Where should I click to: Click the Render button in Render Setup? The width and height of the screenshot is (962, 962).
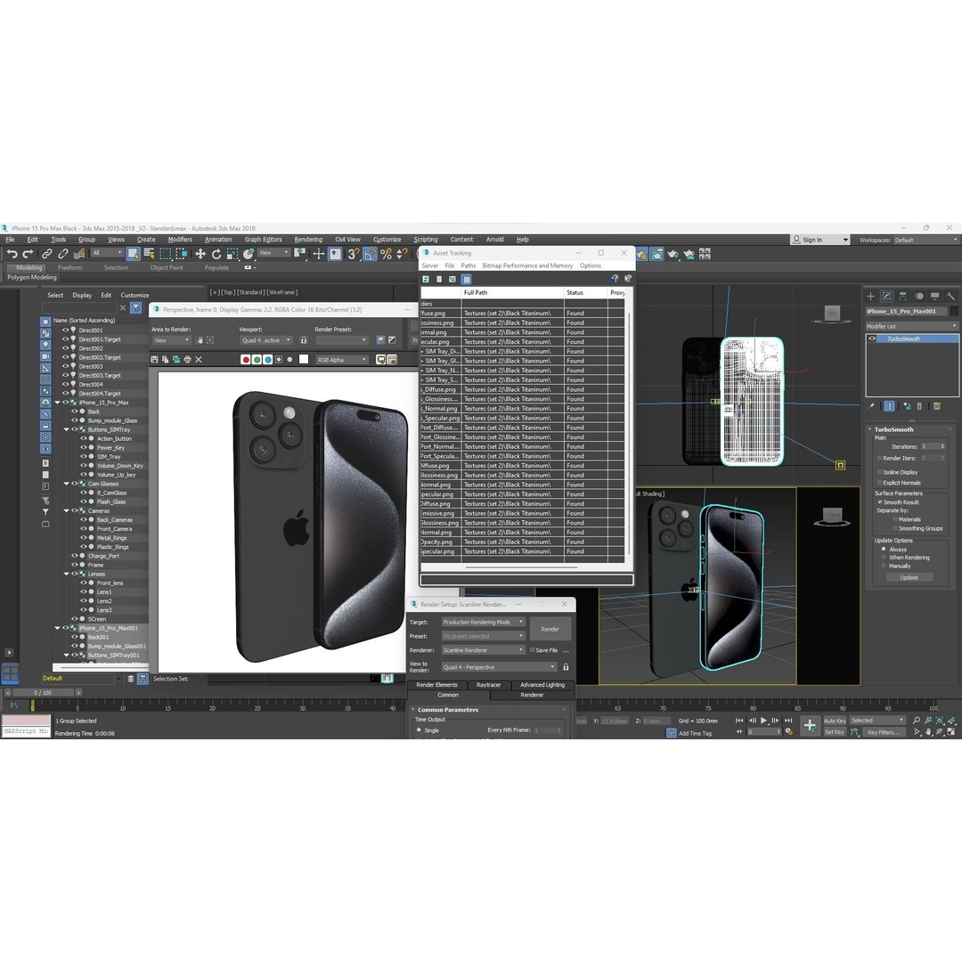click(550, 629)
